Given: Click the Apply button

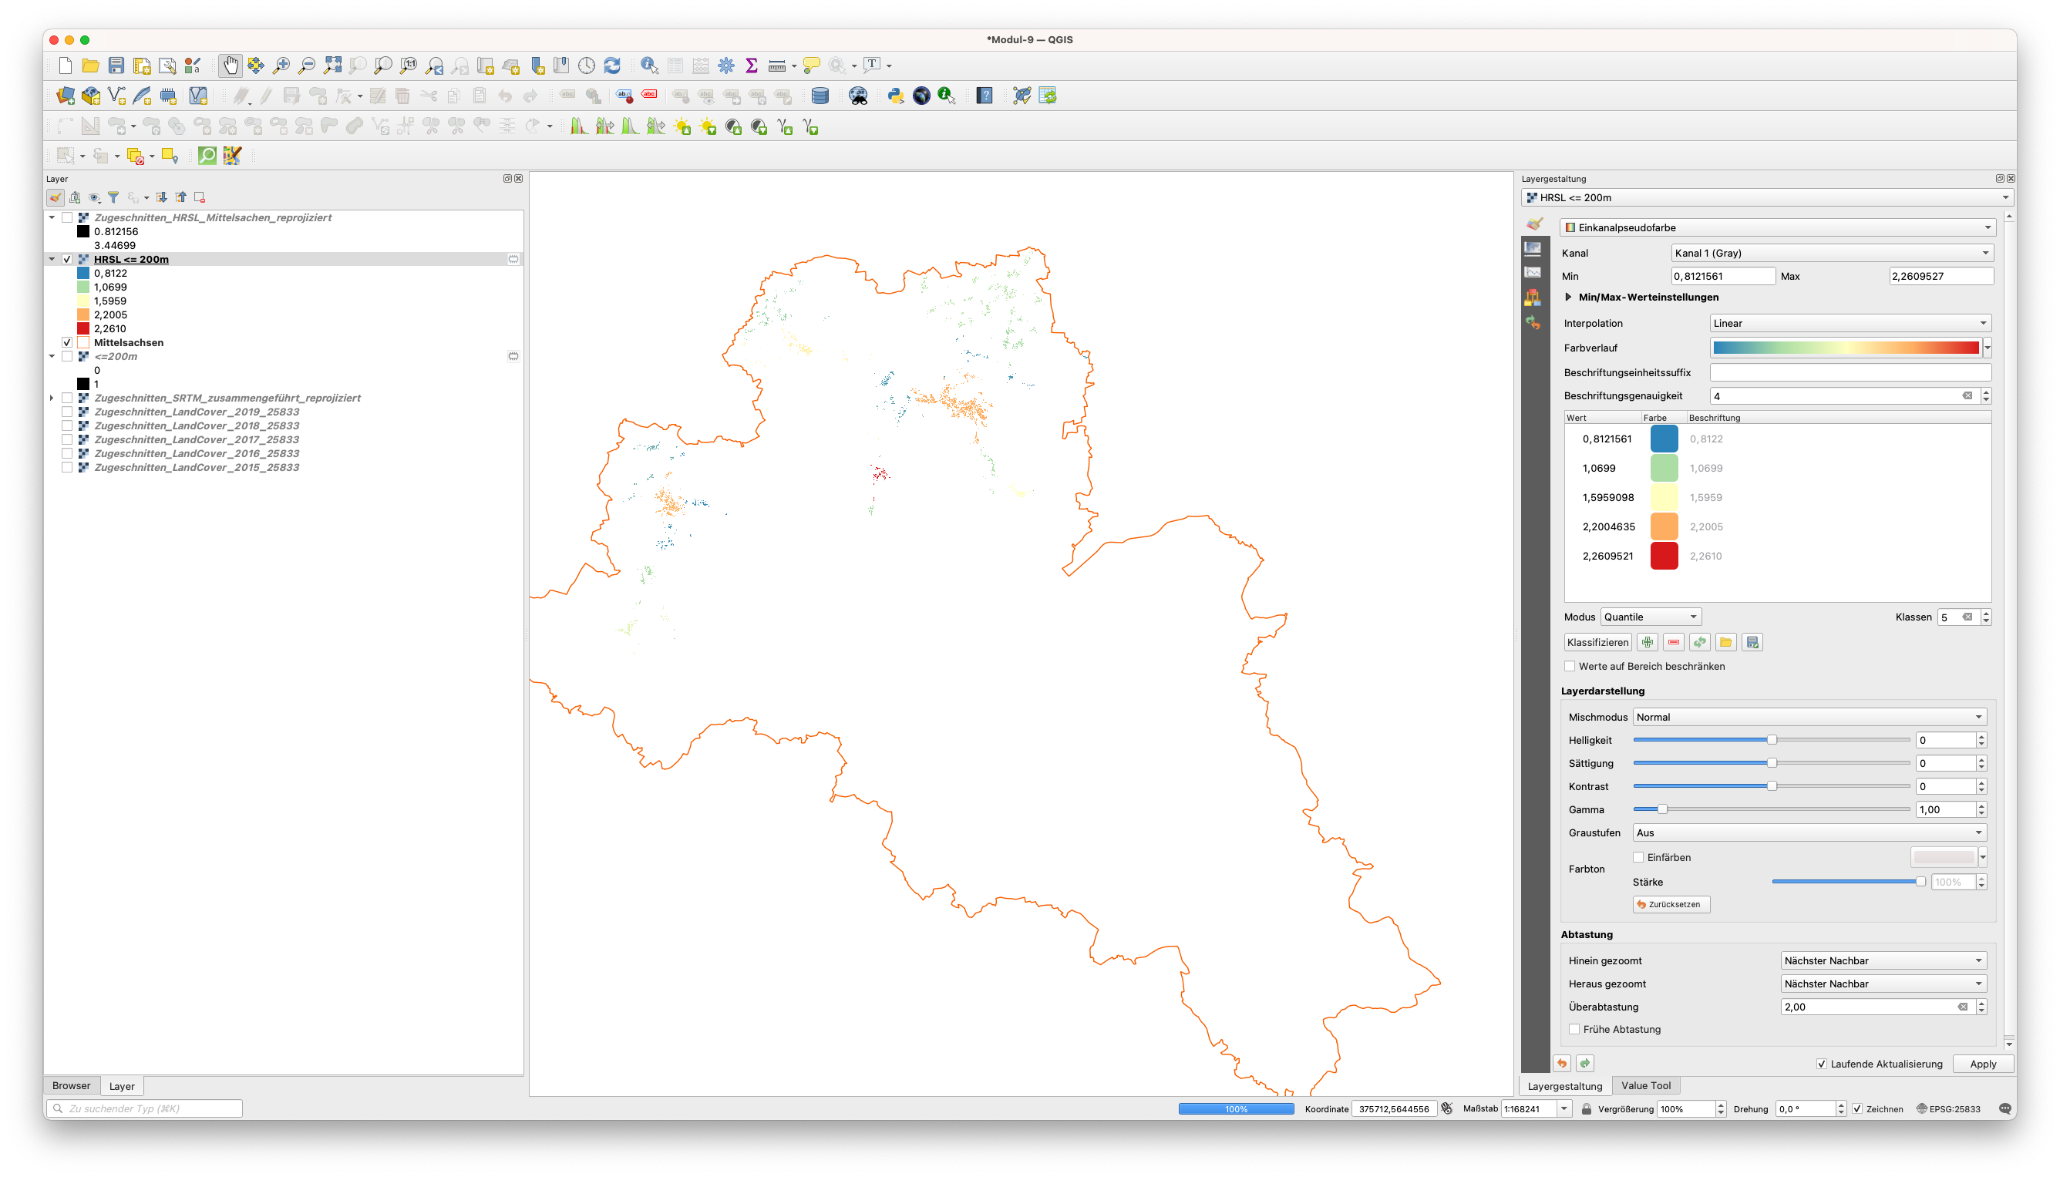Looking at the screenshot, I should tap(1979, 1062).
